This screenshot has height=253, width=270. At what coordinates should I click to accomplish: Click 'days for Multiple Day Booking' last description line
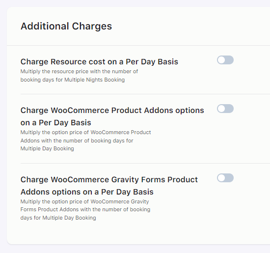click(58, 218)
